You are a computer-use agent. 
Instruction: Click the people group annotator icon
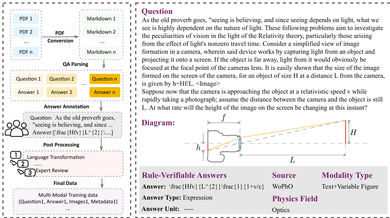16,128
